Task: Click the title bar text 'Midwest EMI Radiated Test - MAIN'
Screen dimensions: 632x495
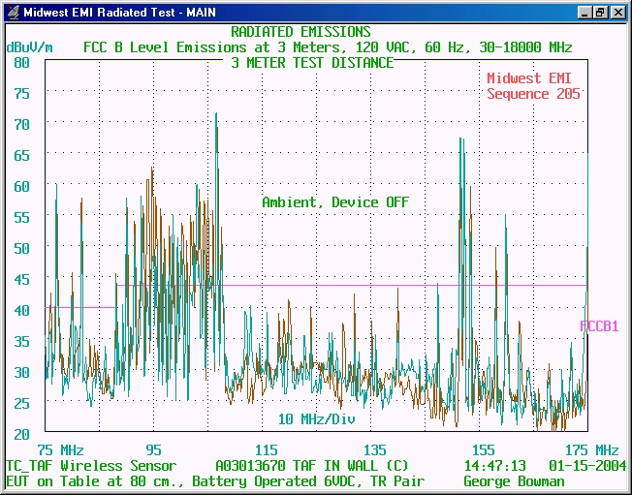Action: point(119,13)
